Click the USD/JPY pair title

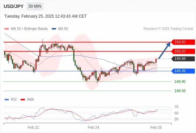pos(14,6)
